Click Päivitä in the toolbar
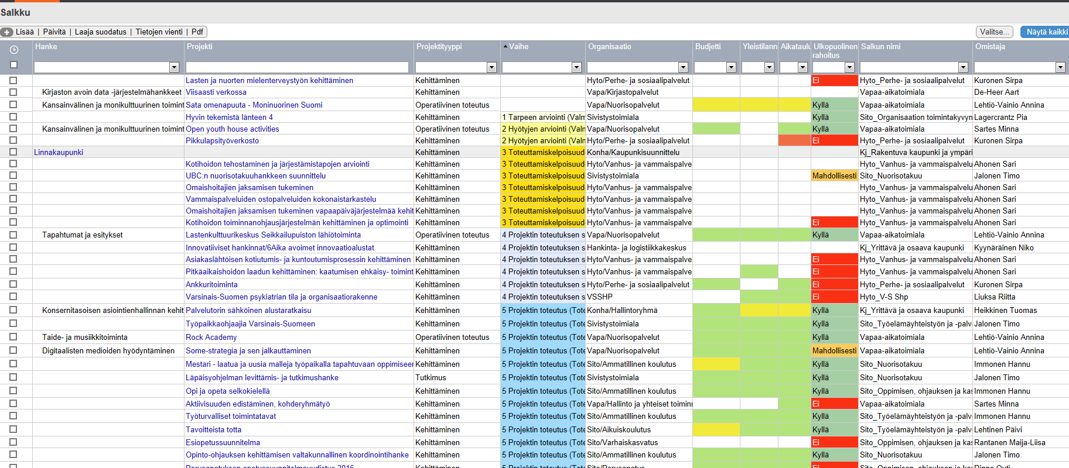This screenshot has width=1069, height=468. point(54,32)
